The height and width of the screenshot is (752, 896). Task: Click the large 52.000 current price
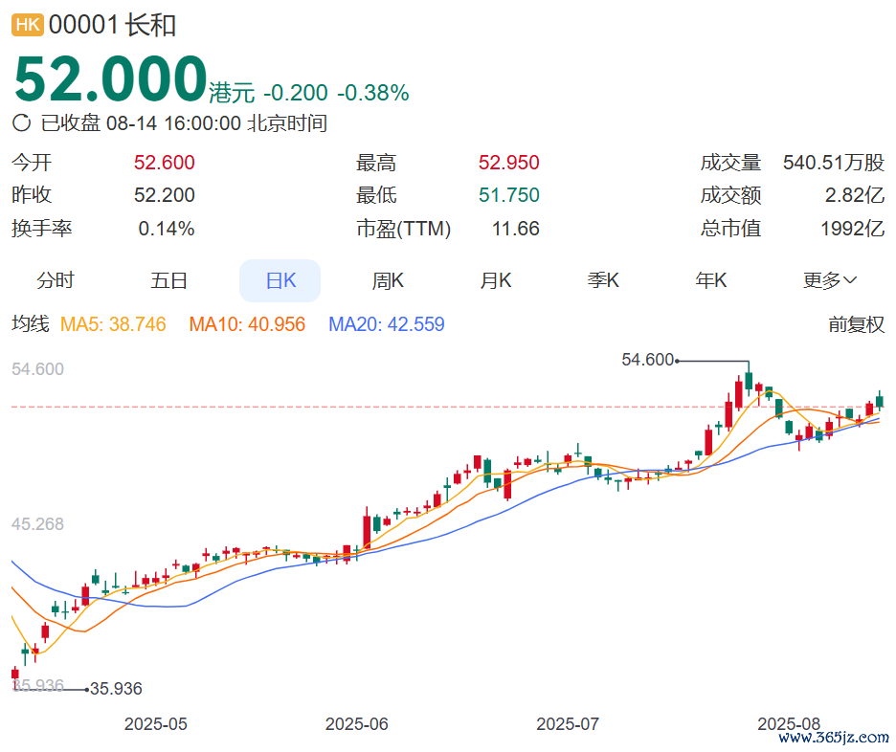(110, 79)
